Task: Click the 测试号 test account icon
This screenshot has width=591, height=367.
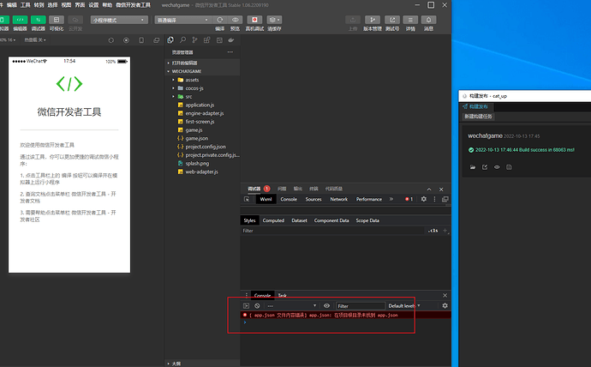Action: pos(392,20)
